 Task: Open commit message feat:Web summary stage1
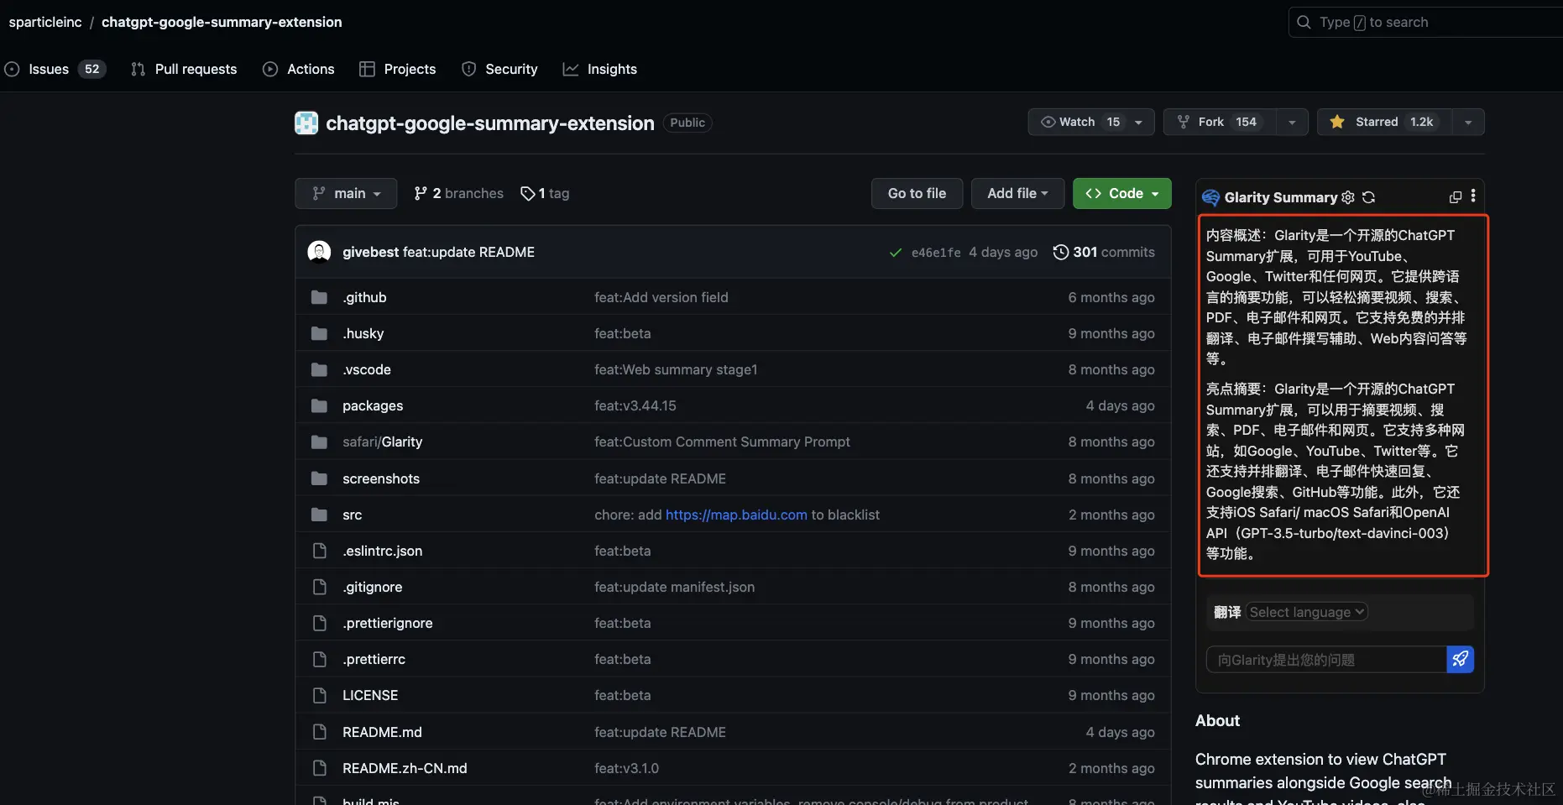(676, 369)
